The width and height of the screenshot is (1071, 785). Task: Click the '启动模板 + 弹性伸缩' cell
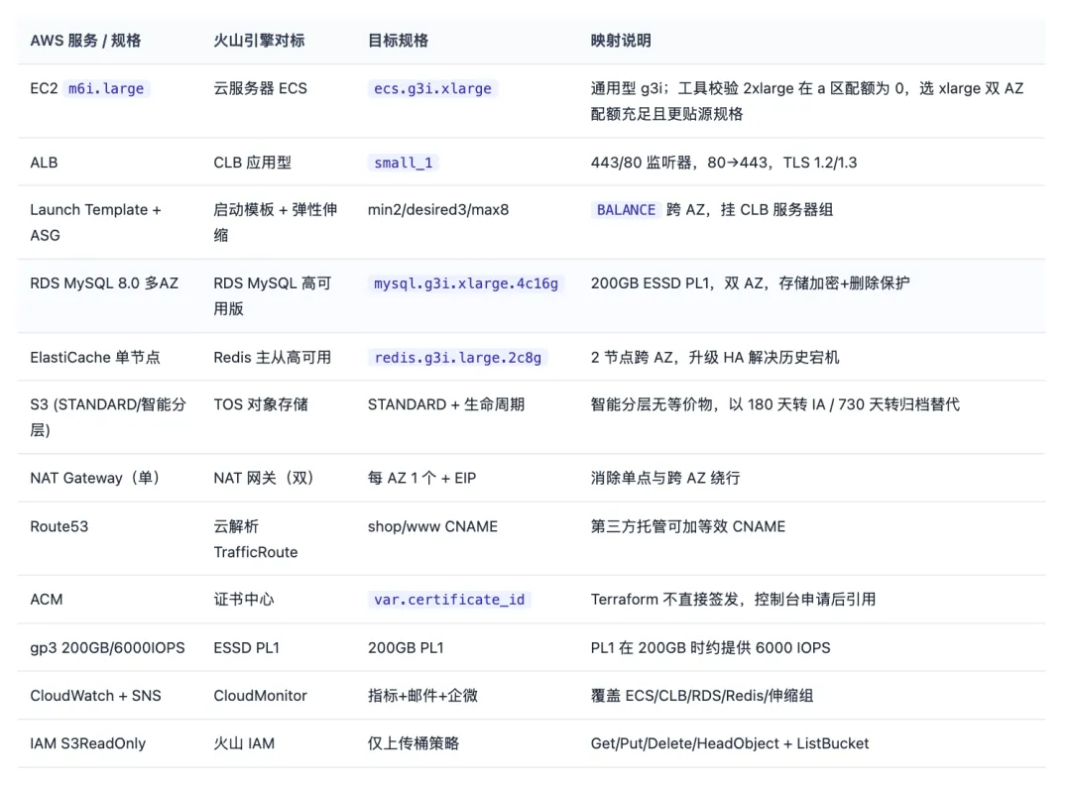point(276,223)
